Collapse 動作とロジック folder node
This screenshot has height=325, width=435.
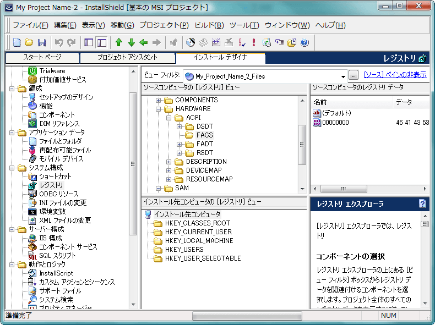(x=12, y=265)
